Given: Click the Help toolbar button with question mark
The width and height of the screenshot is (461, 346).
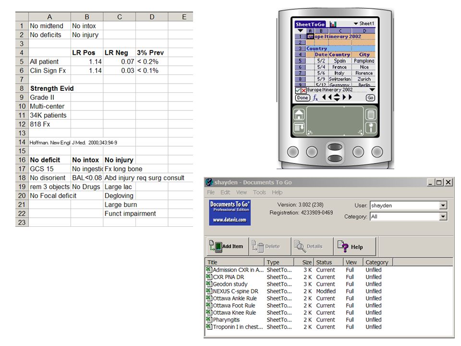Looking at the screenshot, I should pyautogui.click(x=355, y=246).
